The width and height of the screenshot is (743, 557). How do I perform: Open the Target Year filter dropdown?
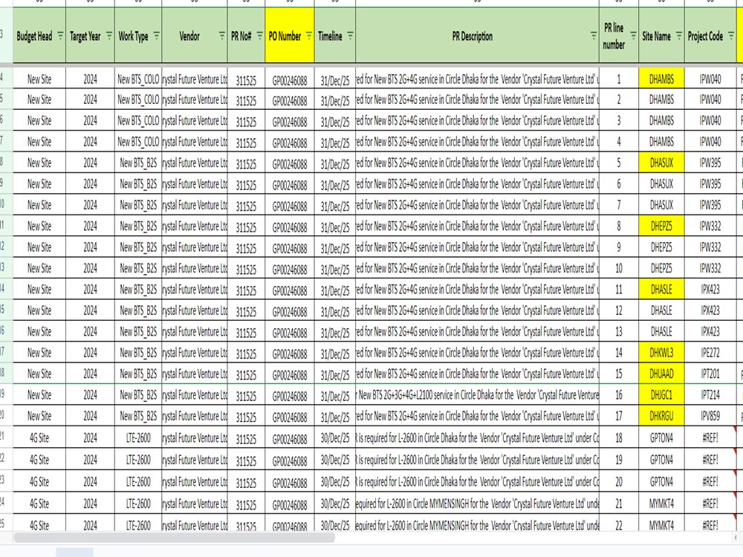pos(109,36)
